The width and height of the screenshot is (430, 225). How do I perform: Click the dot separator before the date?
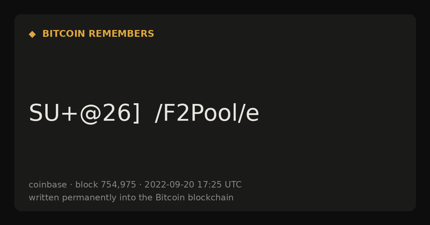(140, 185)
